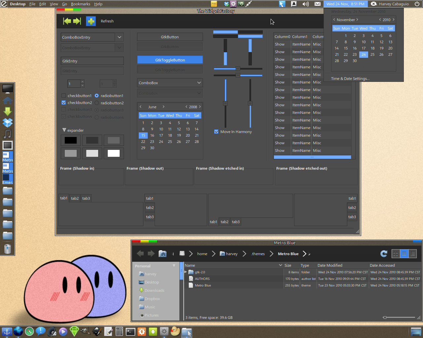Toggle the blue GtkToggleButton
This screenshot has height=338, width=423.
170,60
